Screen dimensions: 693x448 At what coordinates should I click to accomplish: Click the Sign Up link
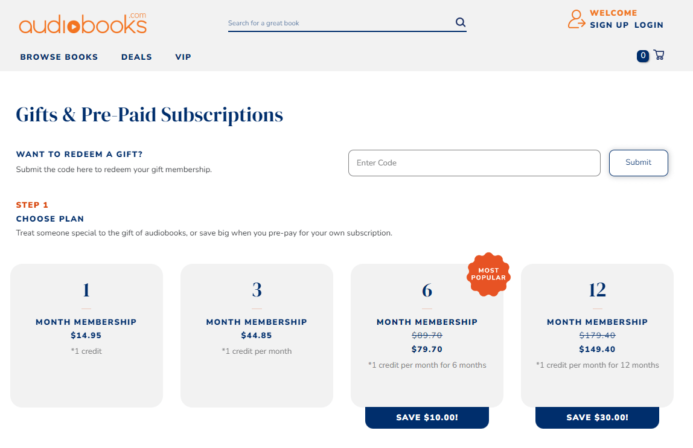609,25
